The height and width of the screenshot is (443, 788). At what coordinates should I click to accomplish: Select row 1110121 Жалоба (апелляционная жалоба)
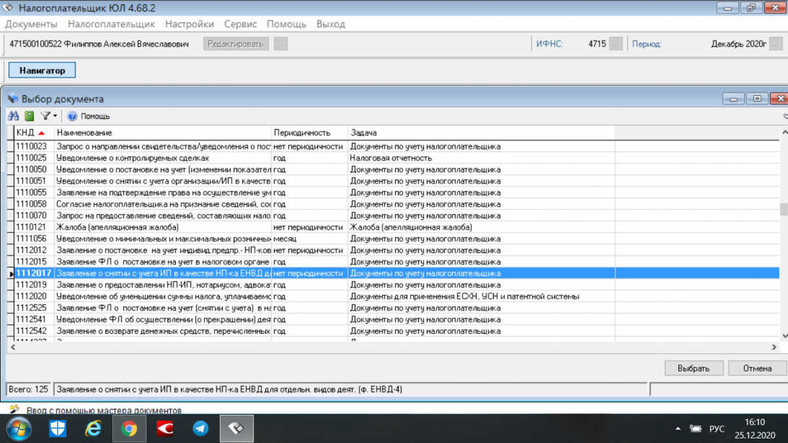pos(131,227)
